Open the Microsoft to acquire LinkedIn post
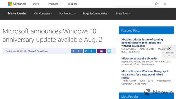The height and width of the screenshot is (99, 176). point(139,59)
